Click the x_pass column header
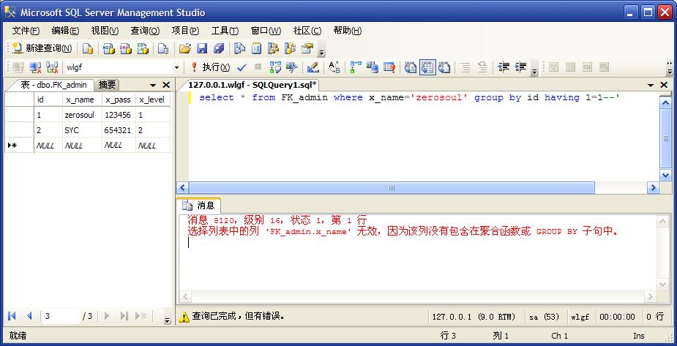This screenshot has height=346, width=677. point(119,99)
